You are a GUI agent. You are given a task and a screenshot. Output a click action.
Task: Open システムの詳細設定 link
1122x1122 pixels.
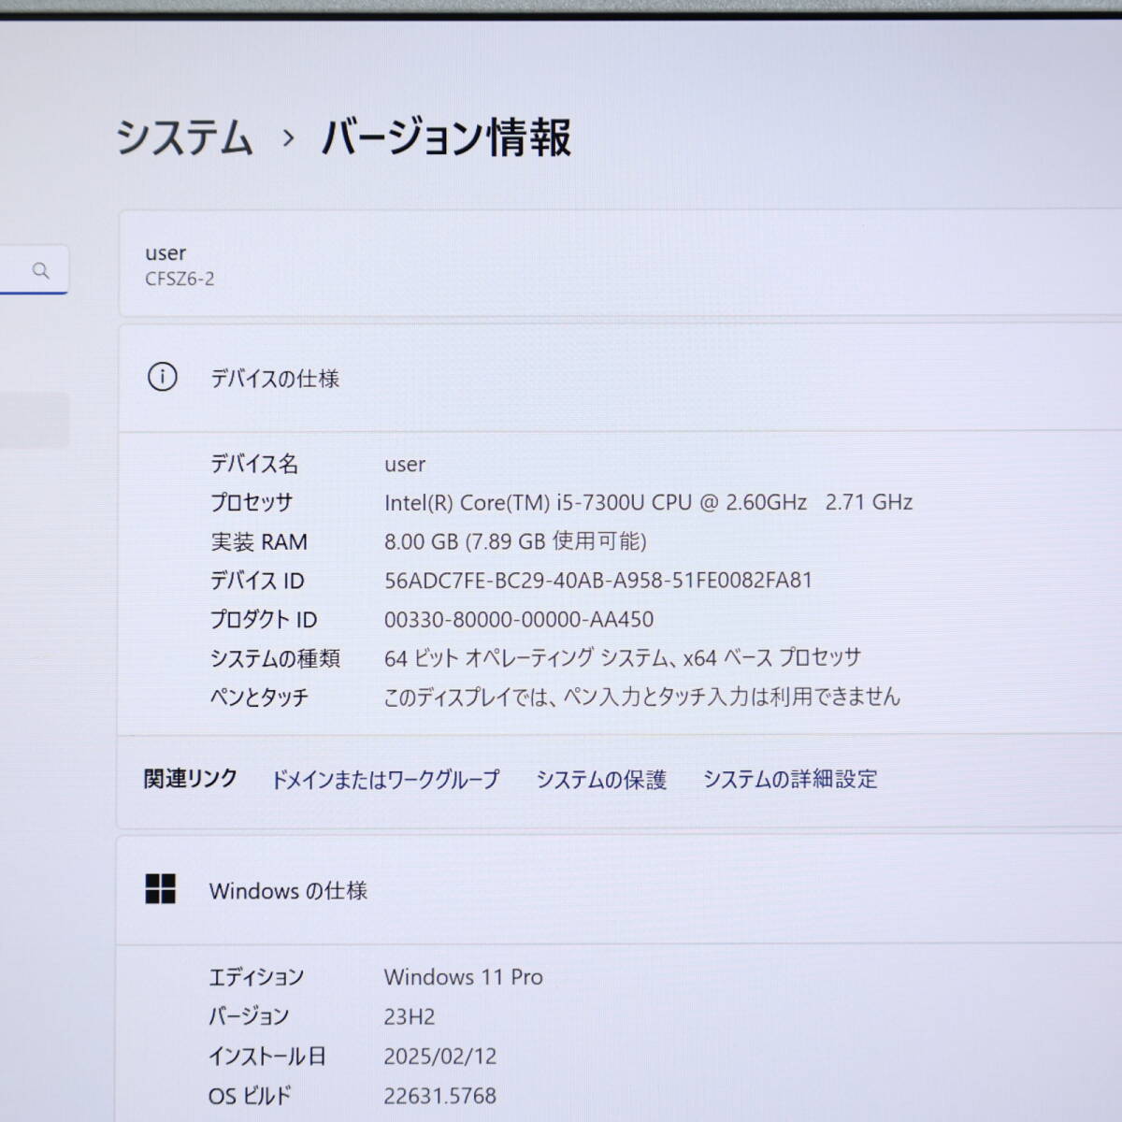(x=790, y=779)
